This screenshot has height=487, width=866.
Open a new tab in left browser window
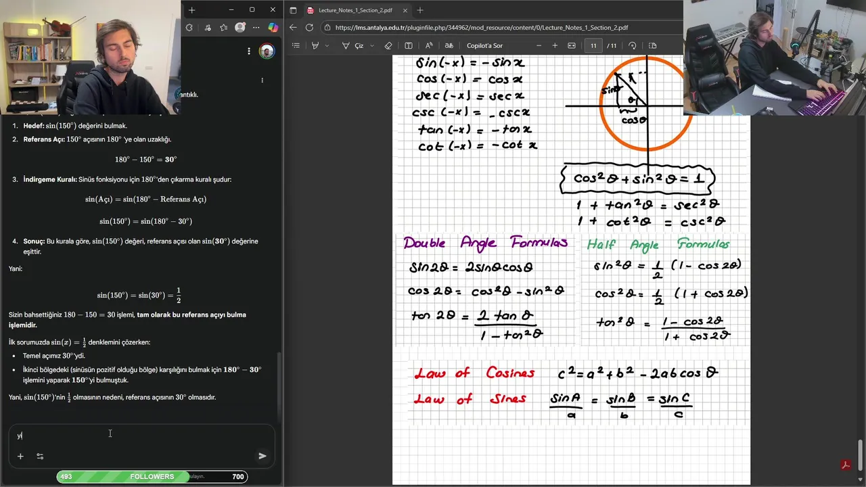click(x=191, y=10)
